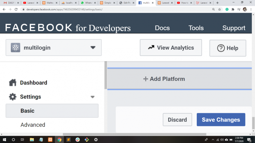Open the zoom magnifier icon in address bar
Viewport: 255px width, 143px height.
(x=213, y=9)
